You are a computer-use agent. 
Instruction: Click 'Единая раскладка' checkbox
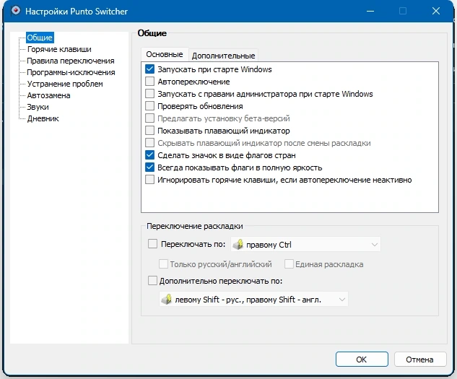pyautogui.click(x=289, y=264)
